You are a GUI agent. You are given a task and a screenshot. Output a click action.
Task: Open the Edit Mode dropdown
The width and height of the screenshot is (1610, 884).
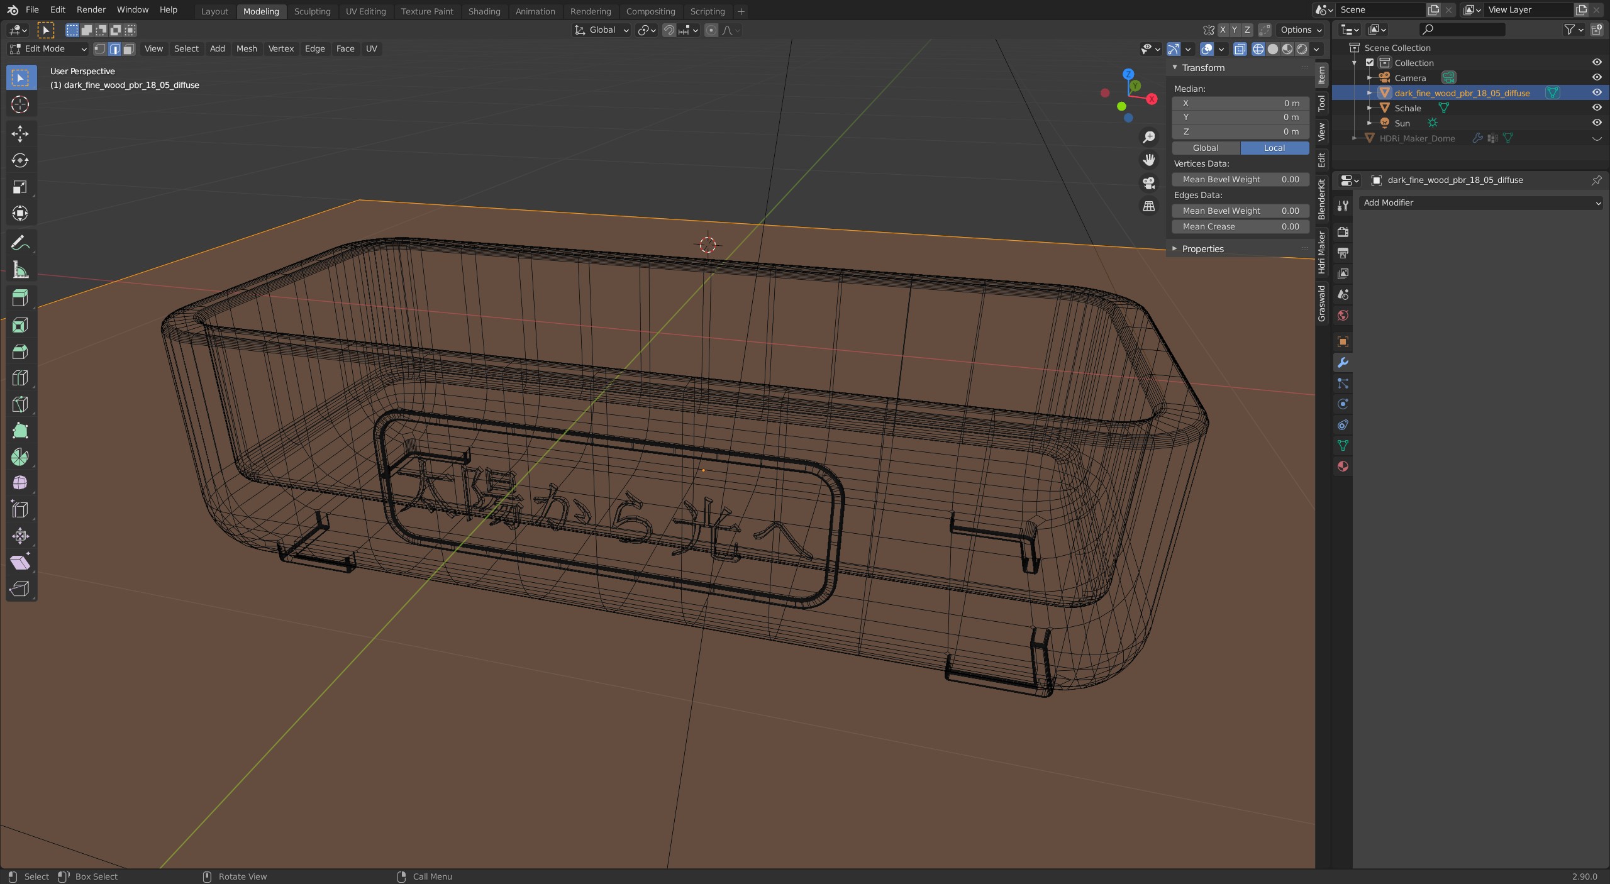point(48,49)
